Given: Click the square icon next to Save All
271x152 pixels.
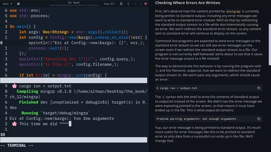Looking at the screenshot, I should [x=121, y=4].
